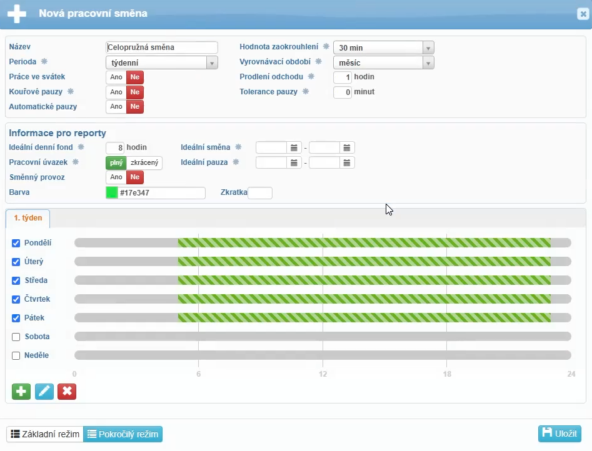Click the Uložit button
The width and height of the screenshot is (592, 451).
[x=559, y=434]
